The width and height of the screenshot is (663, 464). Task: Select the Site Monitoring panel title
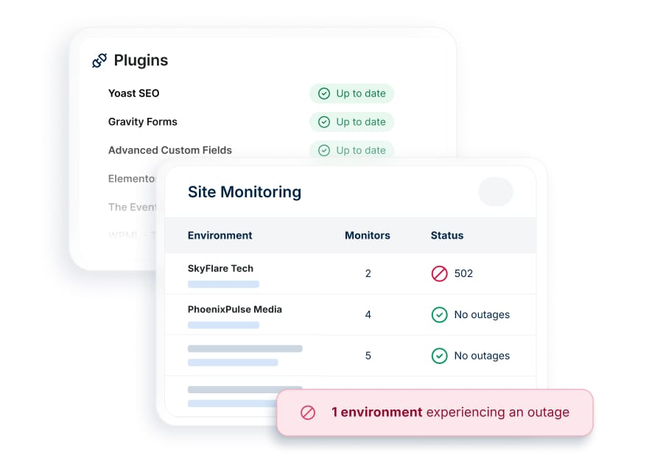pyautogui.click(x=244, y=191)
